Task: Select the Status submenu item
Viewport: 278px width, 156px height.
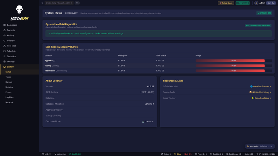Action: (19, 72)
